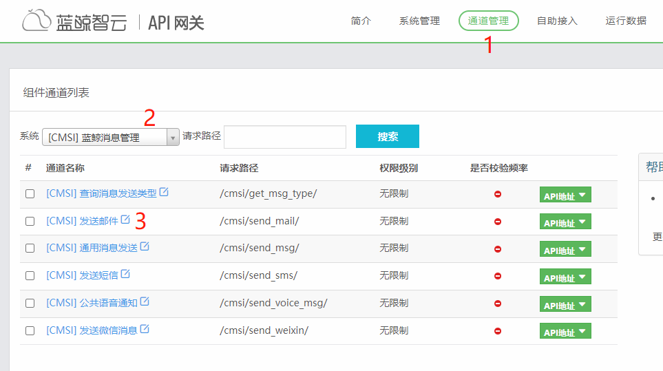Open edit icon beside 发送邮件
This screenshot has height=371, width=663.
click(125, 220)
